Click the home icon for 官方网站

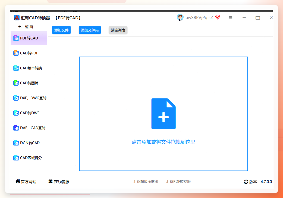point(18,181)
